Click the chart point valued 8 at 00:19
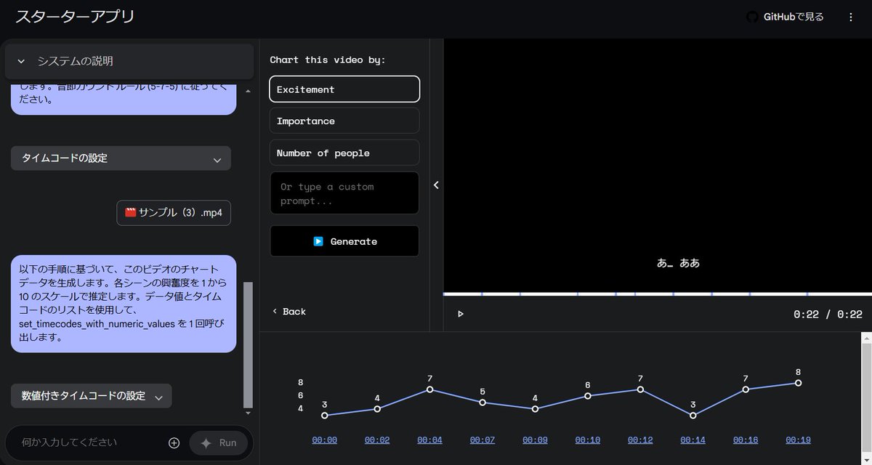Viewport: 872px width, 465px height. tap(798, 383)
